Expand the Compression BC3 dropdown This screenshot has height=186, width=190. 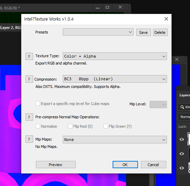pyautogui.click(x=115, y=79)
